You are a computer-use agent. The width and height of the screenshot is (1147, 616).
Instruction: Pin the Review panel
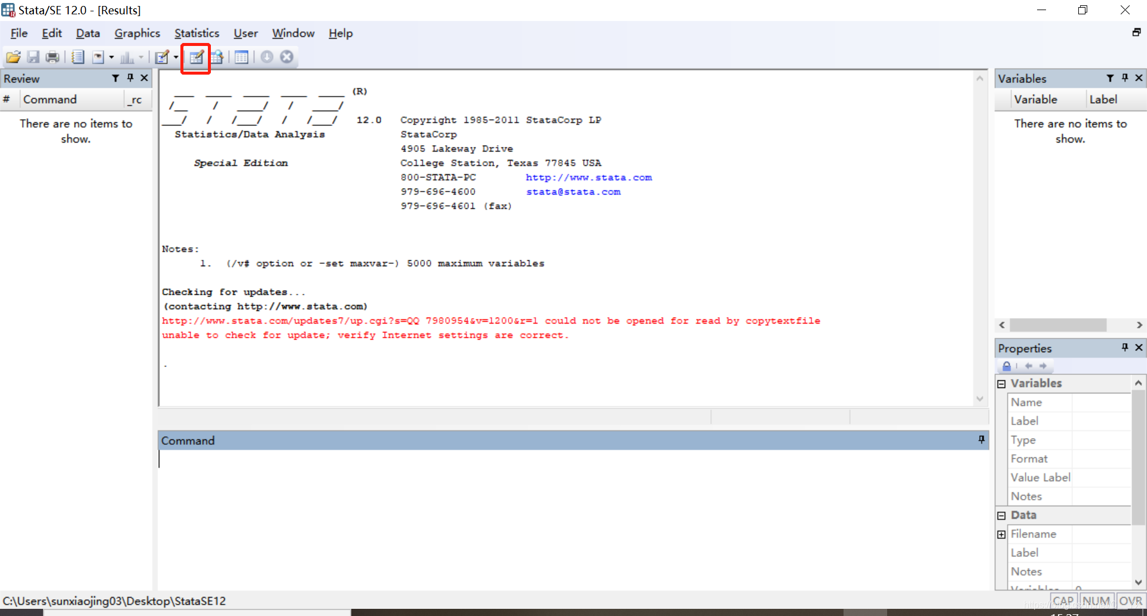click(130, 78)
